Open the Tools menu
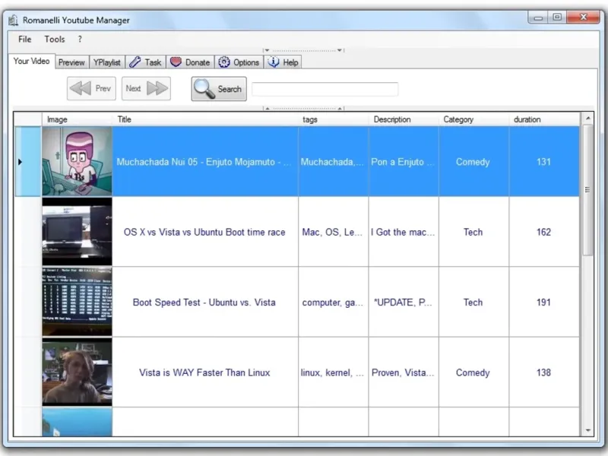608x456 pixels. coord(54,40)
